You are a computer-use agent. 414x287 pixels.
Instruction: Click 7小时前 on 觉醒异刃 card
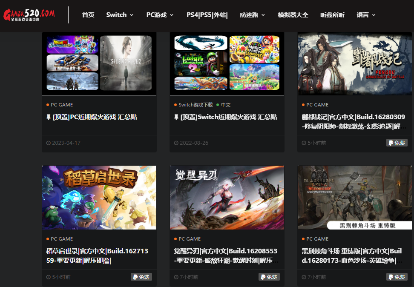point(189,277)
